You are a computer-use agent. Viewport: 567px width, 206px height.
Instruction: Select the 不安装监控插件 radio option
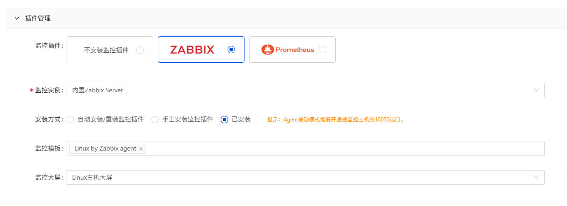click(140, 50)
